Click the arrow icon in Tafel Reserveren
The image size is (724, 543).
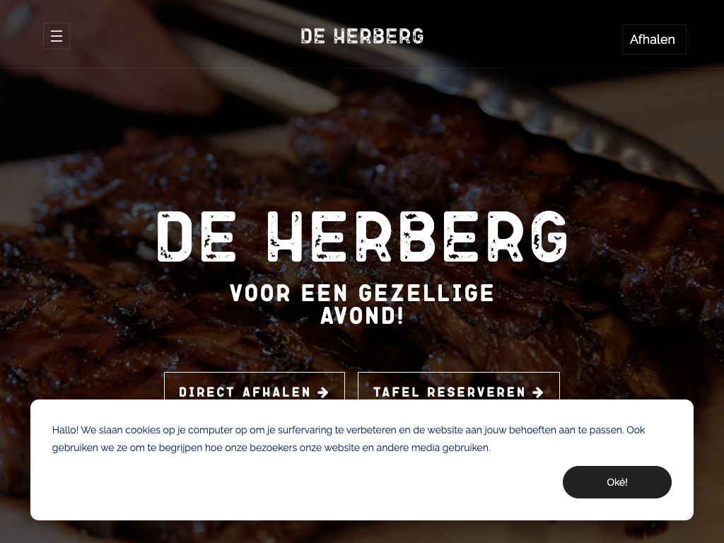click(538, 392)
